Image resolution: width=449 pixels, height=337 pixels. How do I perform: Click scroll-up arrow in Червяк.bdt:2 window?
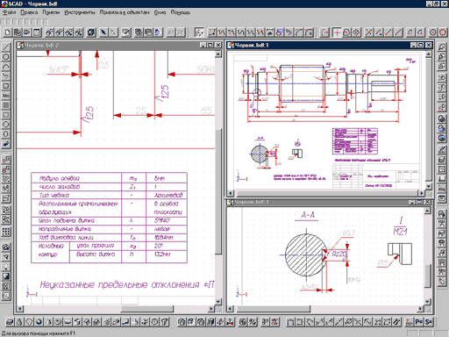click(x=218, y=54)
